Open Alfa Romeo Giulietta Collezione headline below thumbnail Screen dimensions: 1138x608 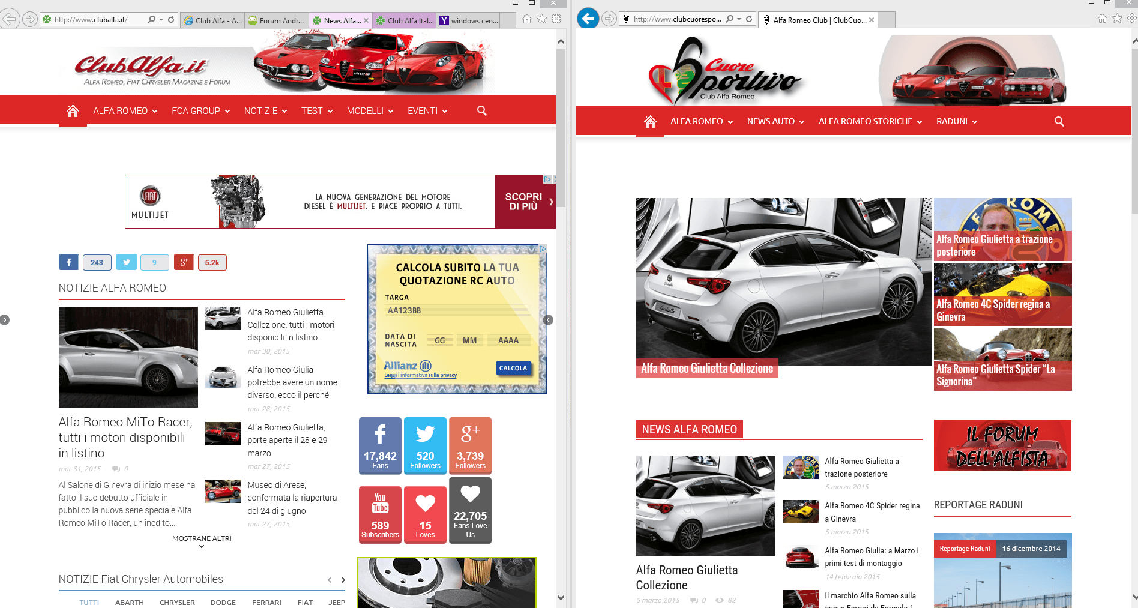(x=687, y=577)
